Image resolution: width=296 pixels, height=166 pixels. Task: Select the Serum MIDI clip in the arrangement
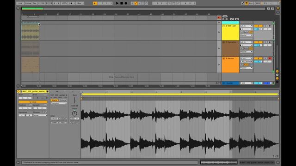(30, 65)
